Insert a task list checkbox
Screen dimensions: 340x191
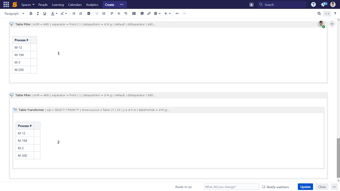point(89,14)
